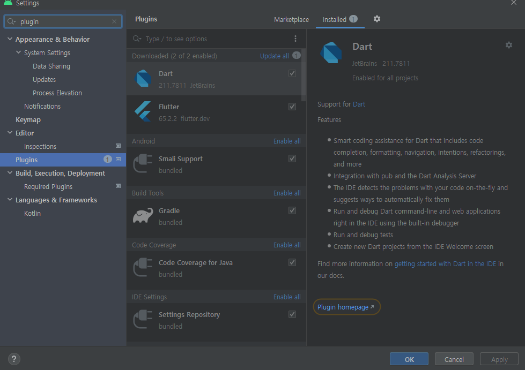
Task: Disable the Dart plugin checkbox
Action: coord(292,73)
